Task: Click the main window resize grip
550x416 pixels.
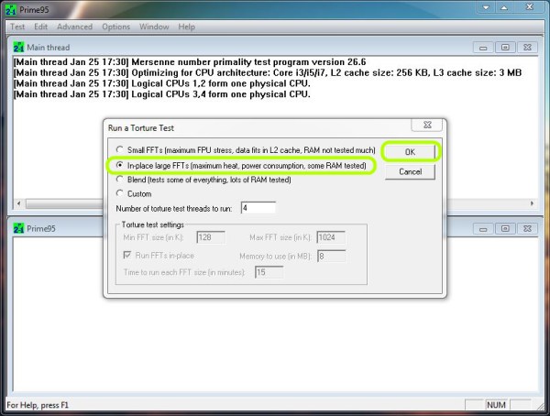Action: click(543, 407)
